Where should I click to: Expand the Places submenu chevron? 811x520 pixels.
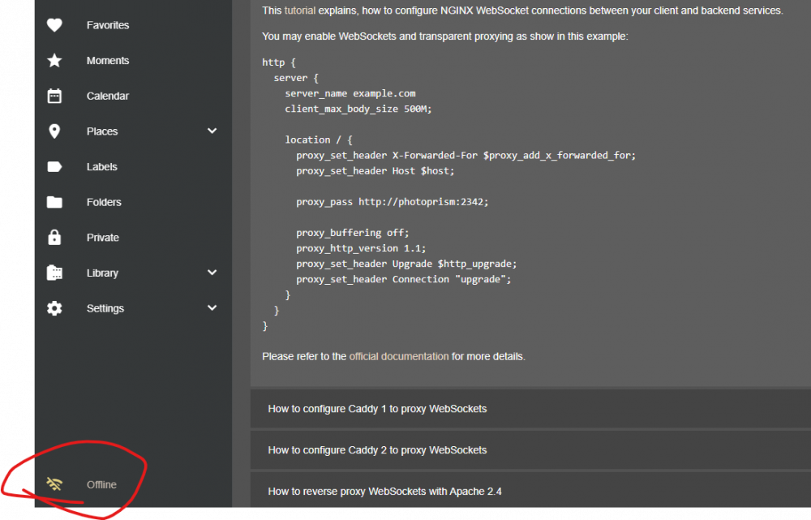[x=212, y=131]
